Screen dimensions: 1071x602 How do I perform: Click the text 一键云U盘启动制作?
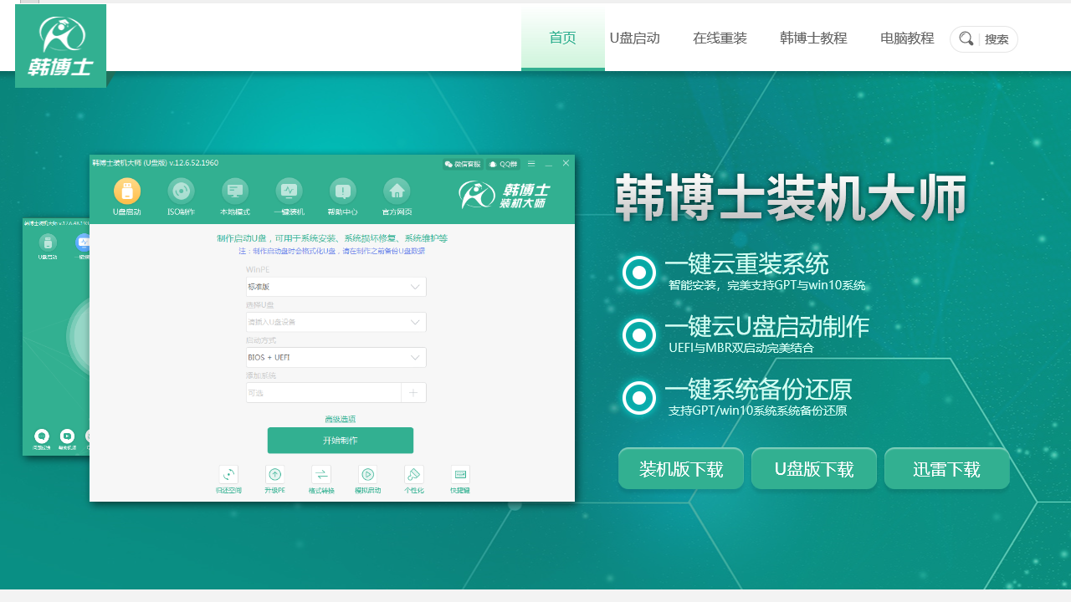pyautogui.click(x=766, y=327)
